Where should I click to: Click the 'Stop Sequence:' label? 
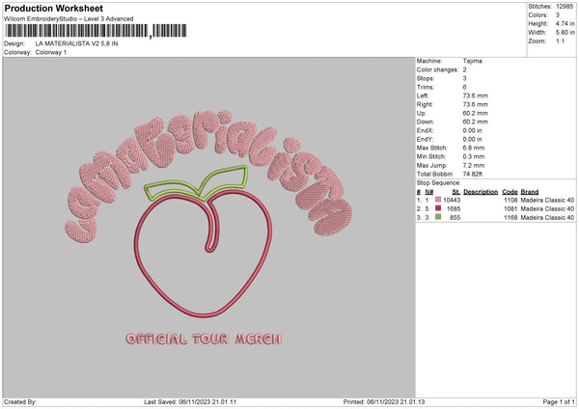coord(439,182)
